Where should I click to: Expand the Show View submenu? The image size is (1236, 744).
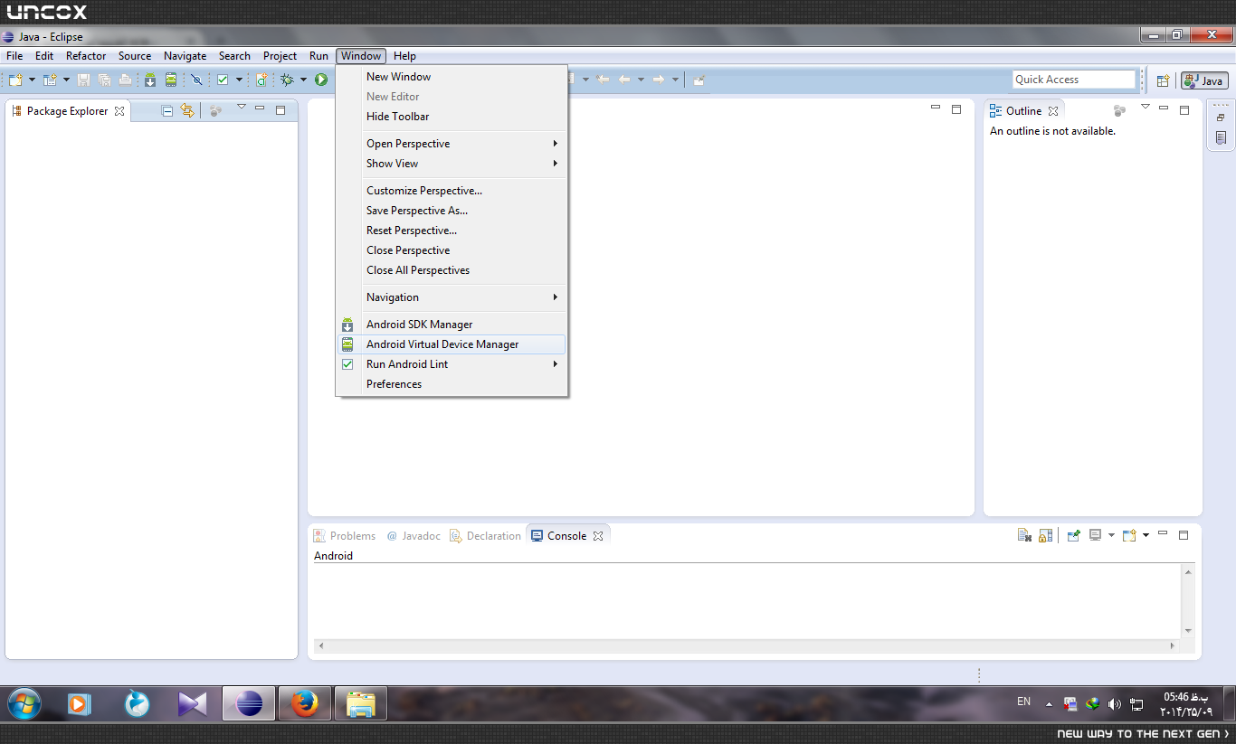pos(452,164)
